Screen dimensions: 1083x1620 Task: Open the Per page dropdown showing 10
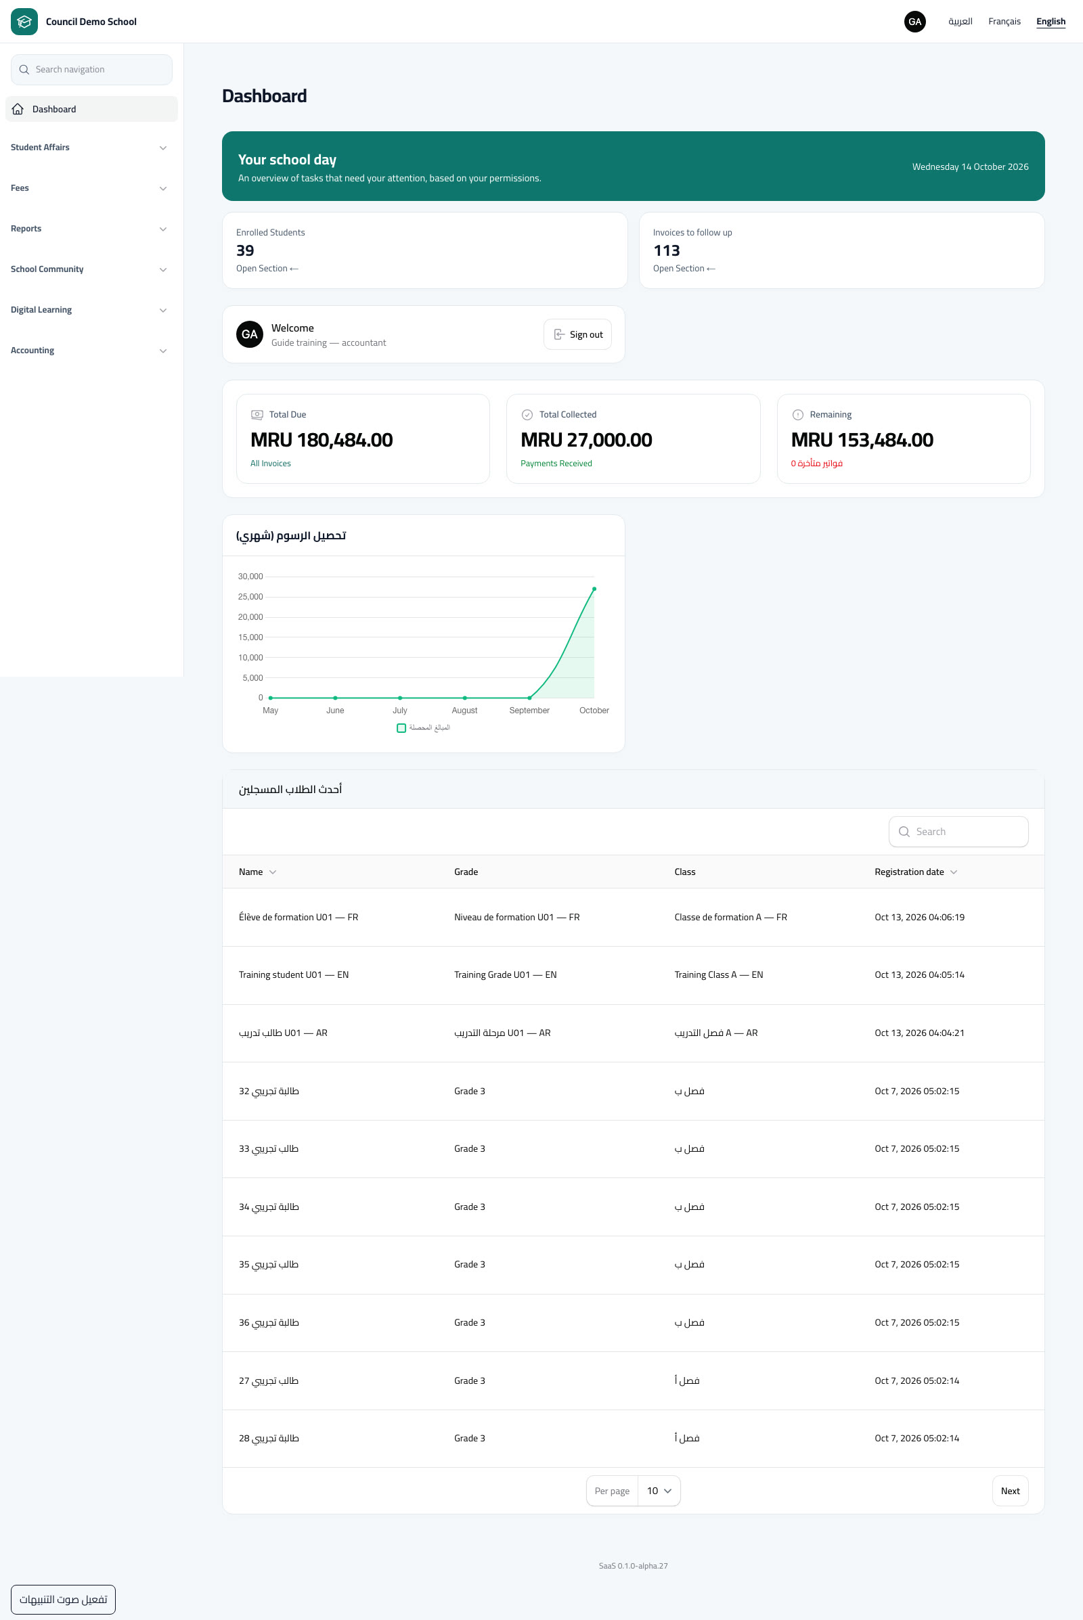pos(659,1491)
